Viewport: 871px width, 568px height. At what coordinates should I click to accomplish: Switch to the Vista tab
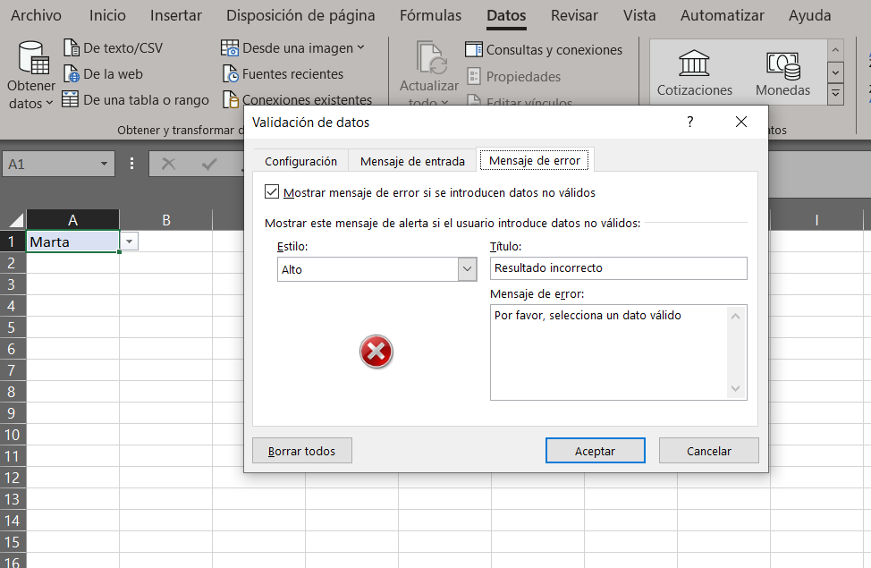[639, 15]
